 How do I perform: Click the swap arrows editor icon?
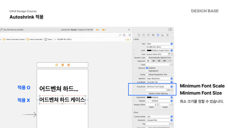coord(120,35)
